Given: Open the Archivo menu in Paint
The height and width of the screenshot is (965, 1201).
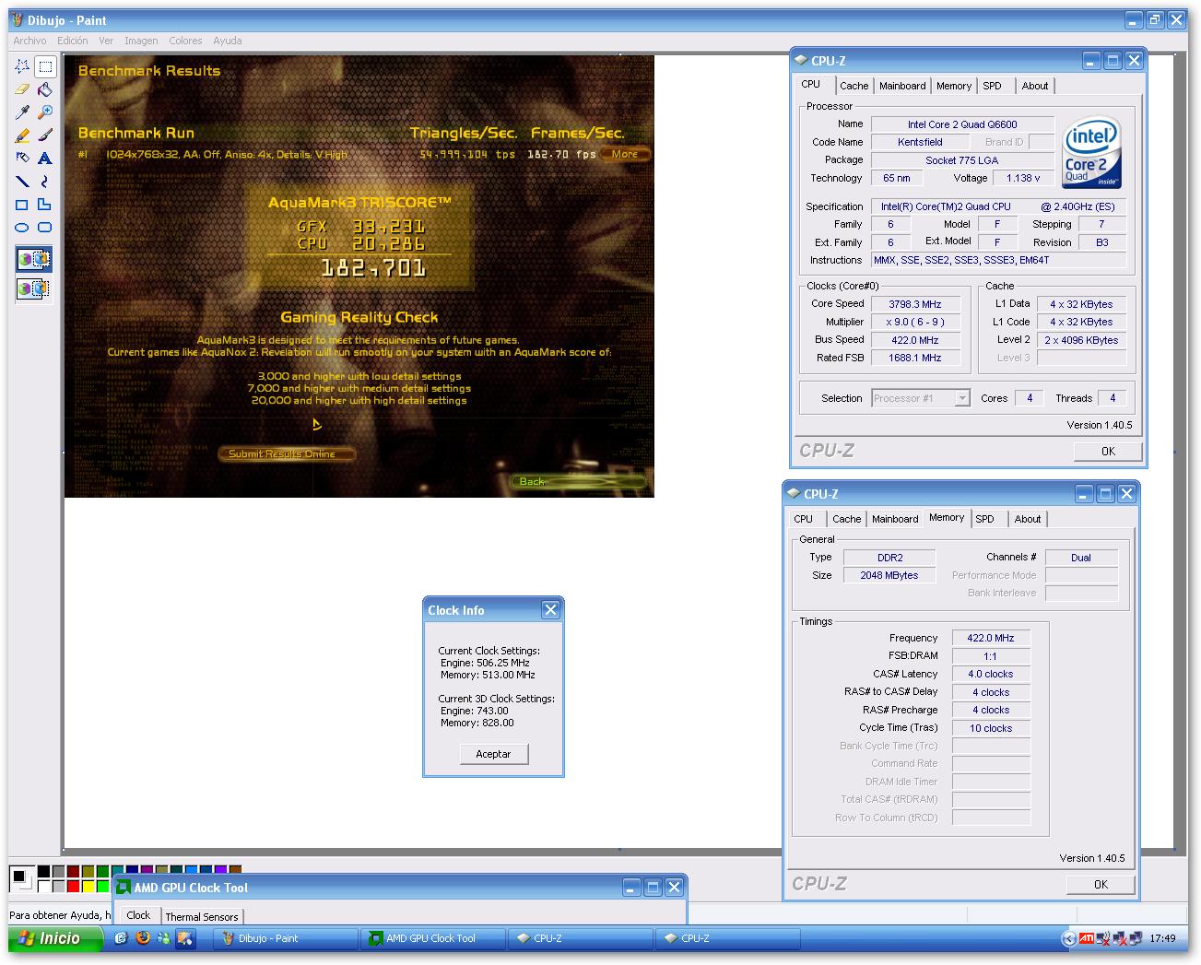Looking at the screenshot, I should click(29, 41).
